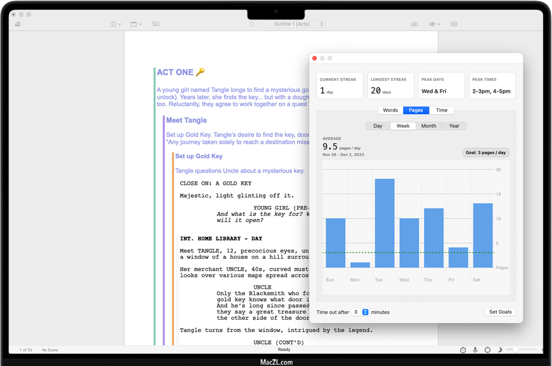This screenshot has width=552, height=366.
Task: Click the table view icon in toolbar
Action: click(454, 24)
